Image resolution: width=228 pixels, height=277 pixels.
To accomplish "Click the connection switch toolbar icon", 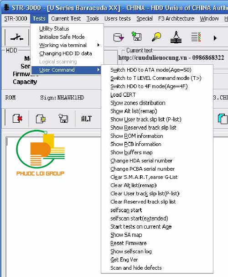I will (17, 37).
